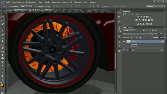
Task: Add Brightness/Contrast adjustment (sun icon)
Action: (138, 17)
